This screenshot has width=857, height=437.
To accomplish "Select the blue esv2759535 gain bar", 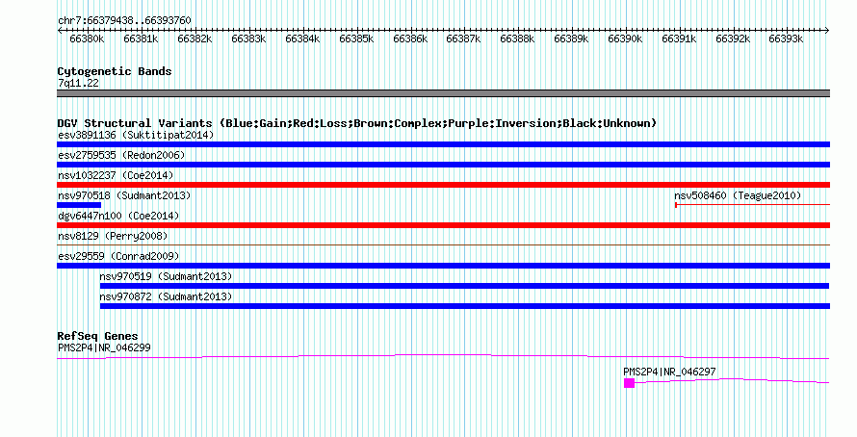I will click(x=443, y=165).
